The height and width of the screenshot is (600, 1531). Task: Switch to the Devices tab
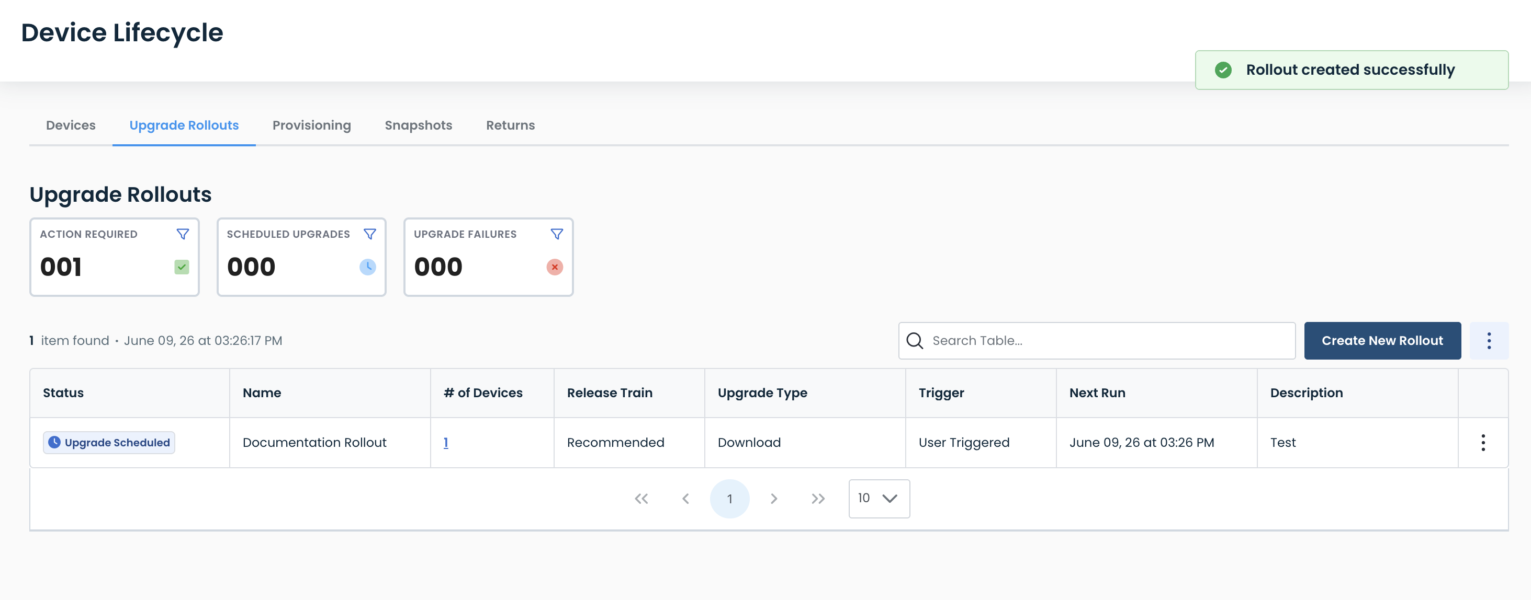[71, 125]
